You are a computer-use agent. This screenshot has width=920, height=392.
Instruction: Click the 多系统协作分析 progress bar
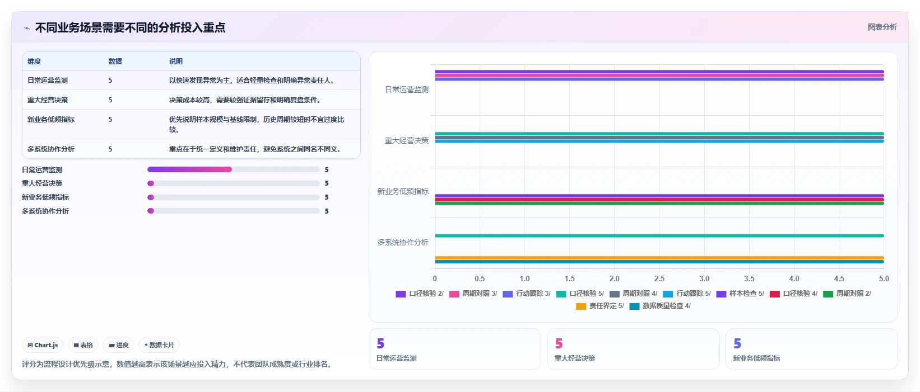pyautogui.click(x=234, y=211)
